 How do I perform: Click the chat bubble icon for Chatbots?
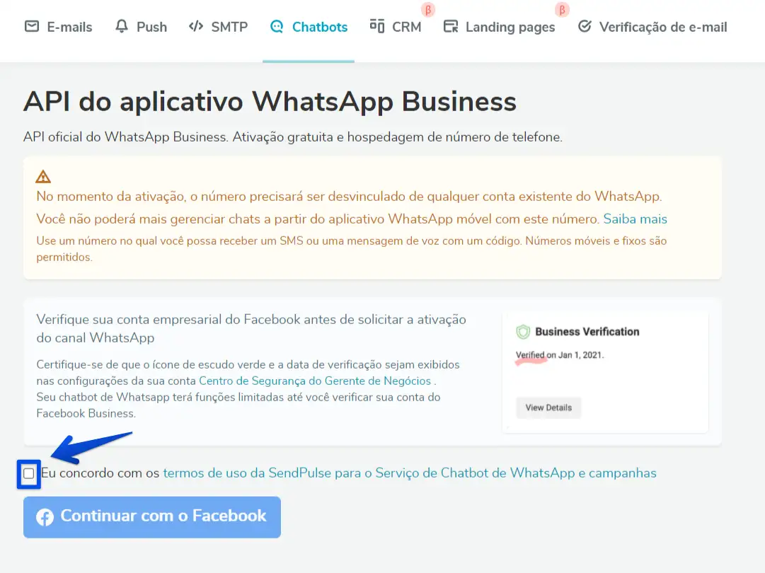[277, 26]
